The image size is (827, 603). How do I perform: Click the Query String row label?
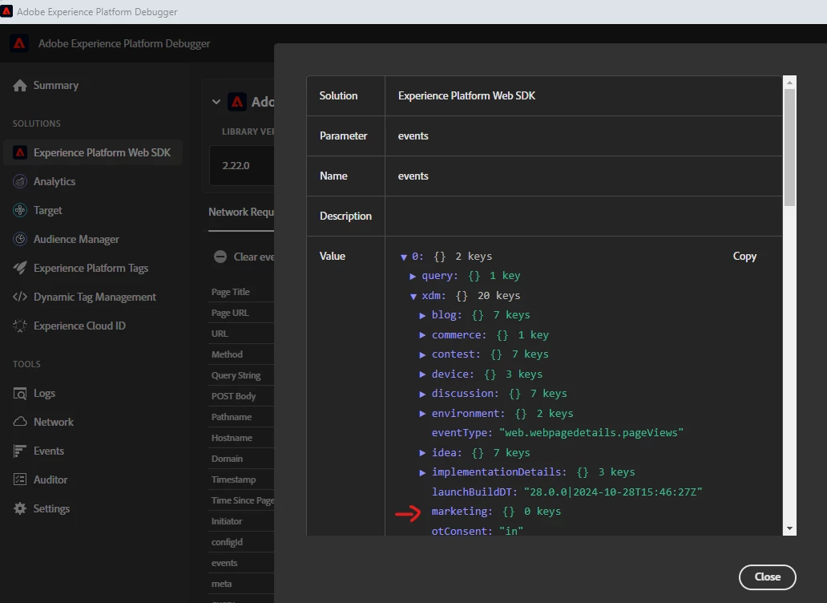pyautogui.click(x=236, y=375)
